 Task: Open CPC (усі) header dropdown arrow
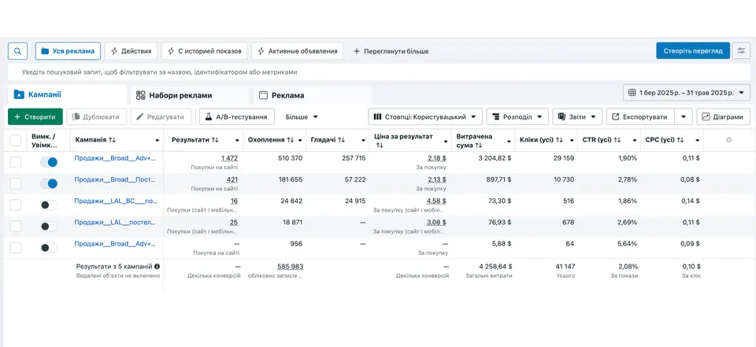(x=698, y=140)
